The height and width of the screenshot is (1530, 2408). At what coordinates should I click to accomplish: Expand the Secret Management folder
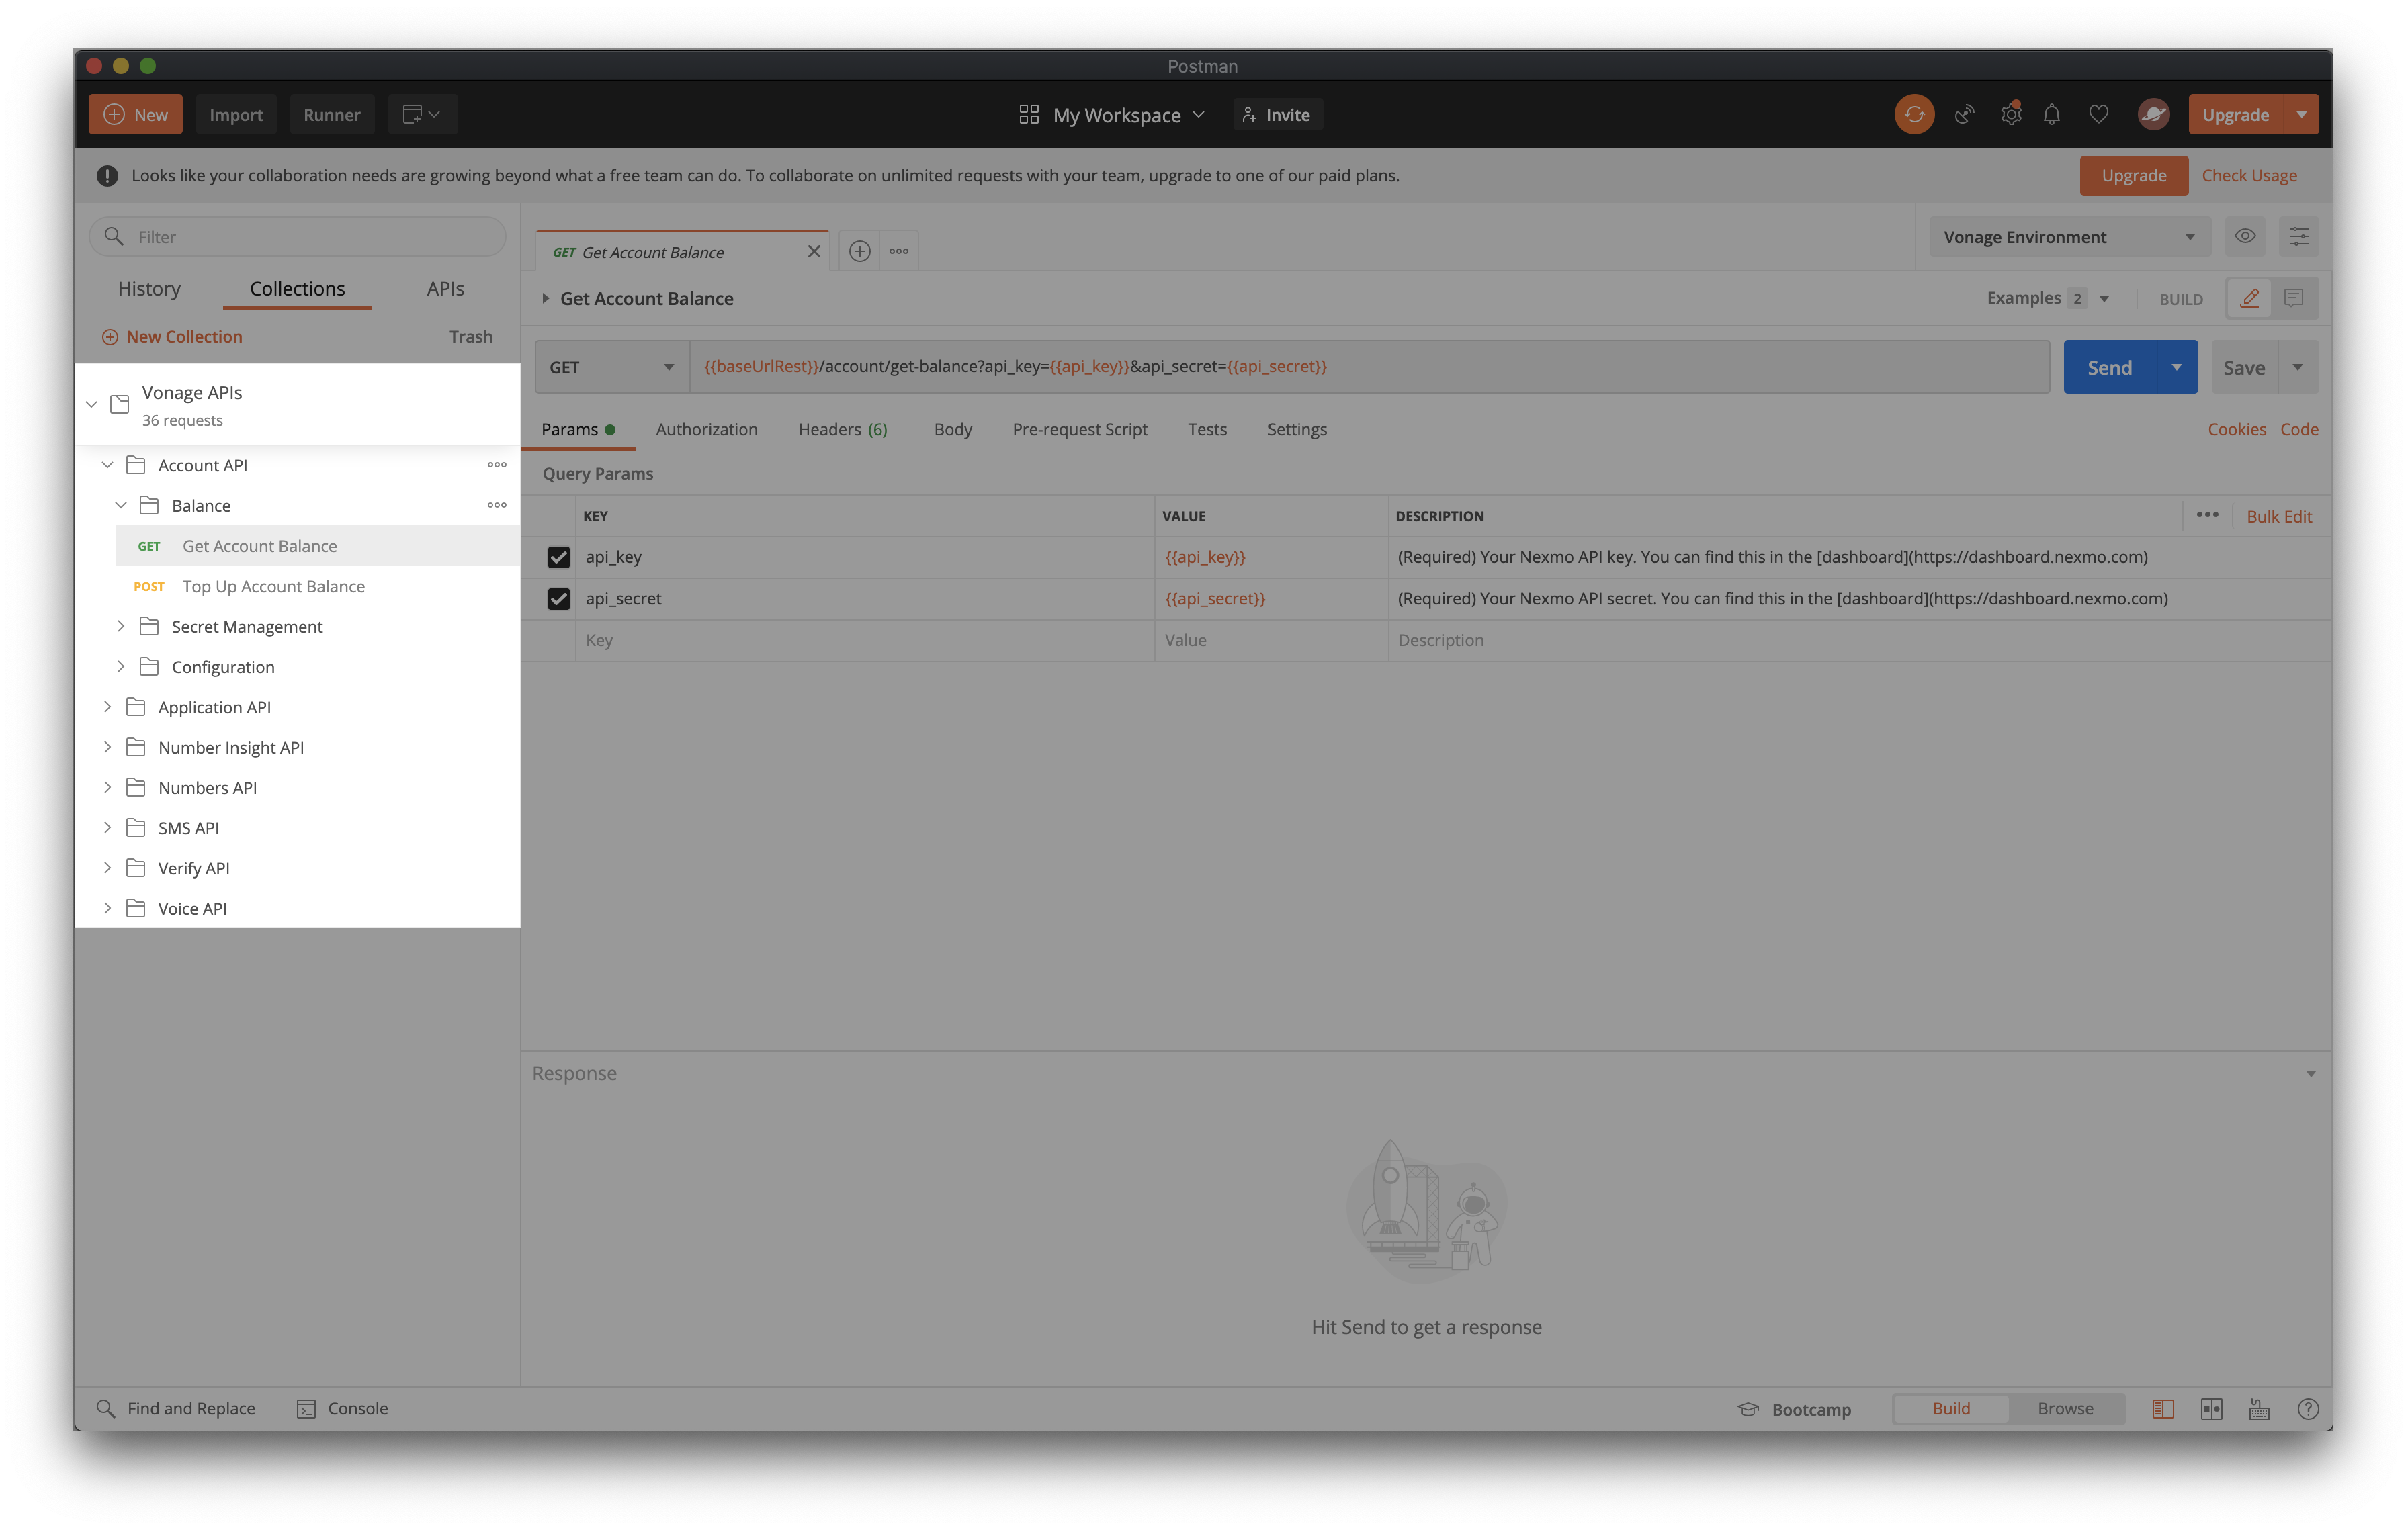click(121, 625)
